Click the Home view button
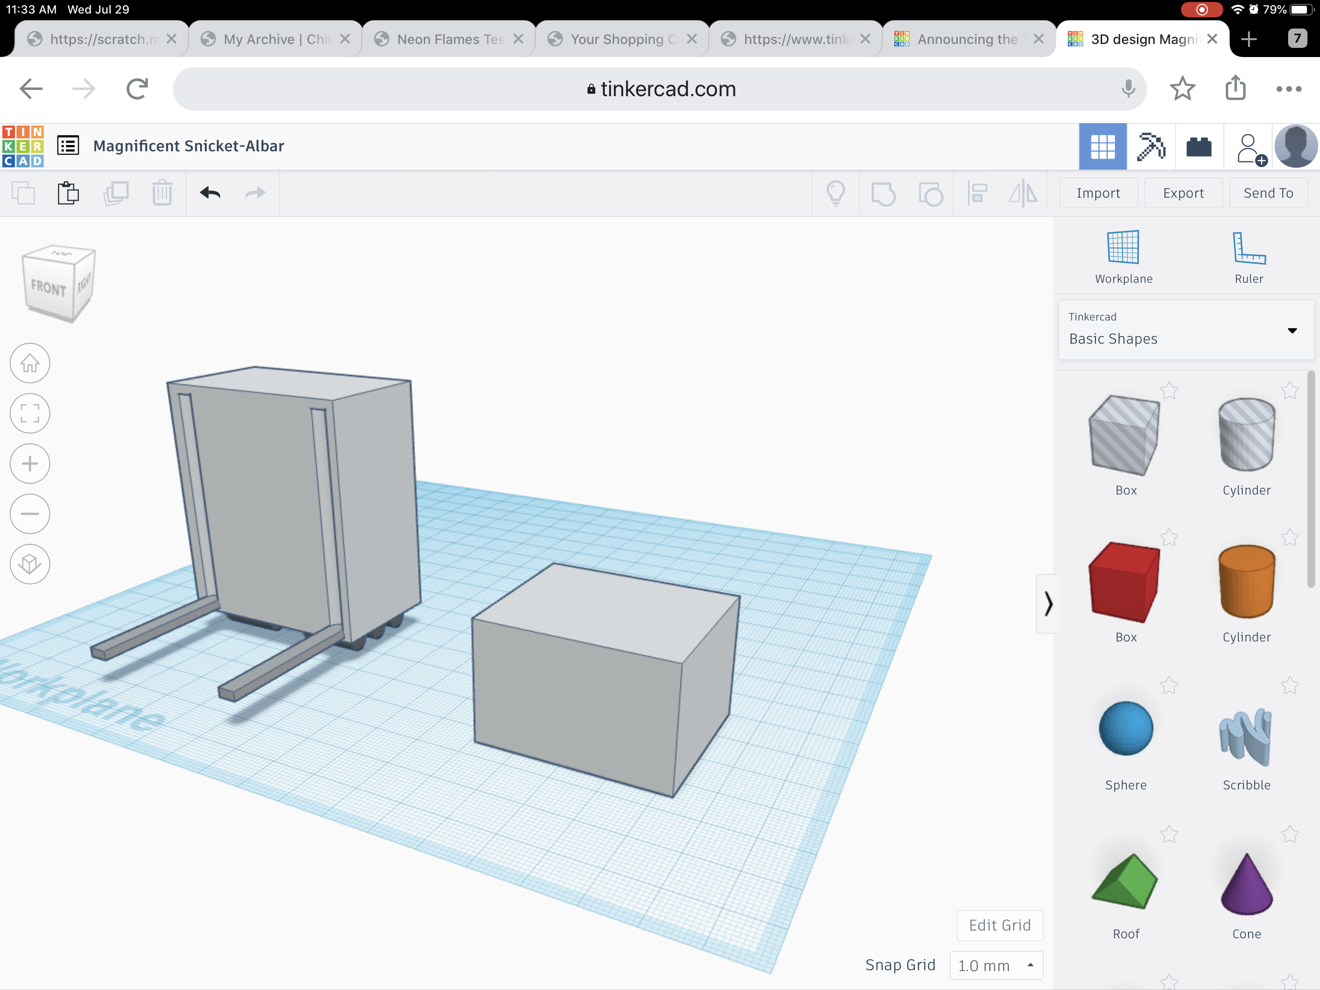The image size is (1320, 990). click(x=30, y=363)
